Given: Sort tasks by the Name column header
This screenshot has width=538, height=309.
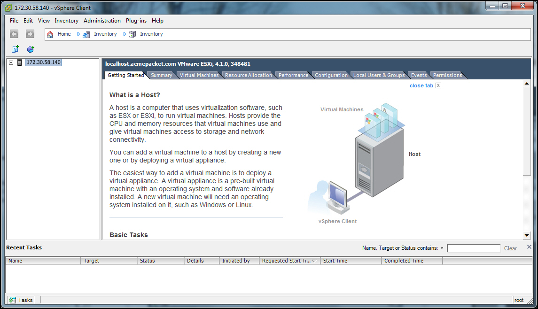Looking at the screenshot, I should click(x=43, y=261).
